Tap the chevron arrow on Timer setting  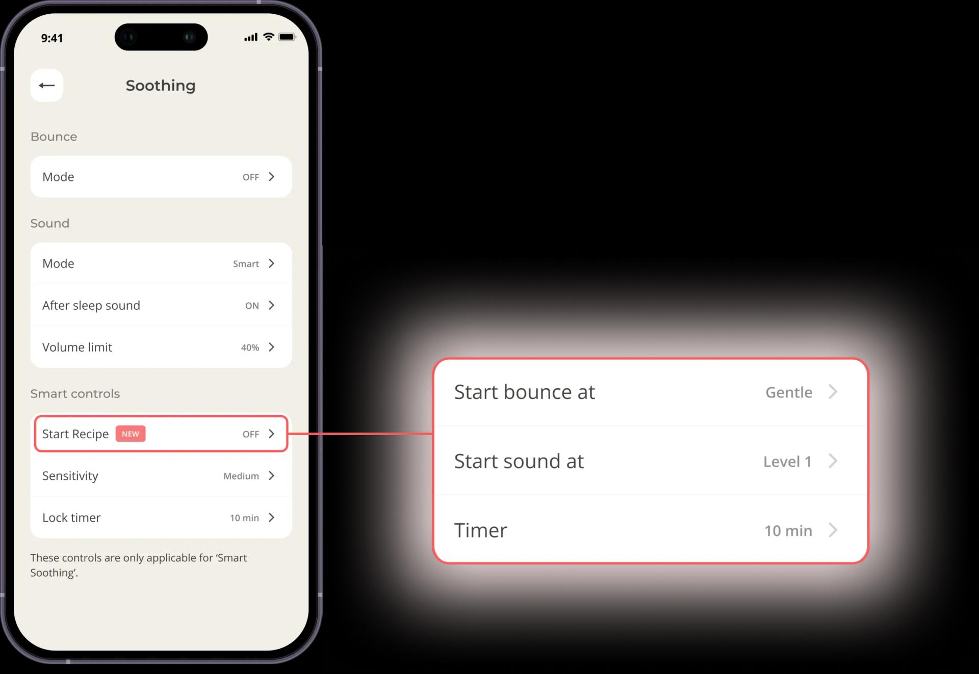pyautogui.click(x=834, y=529)
